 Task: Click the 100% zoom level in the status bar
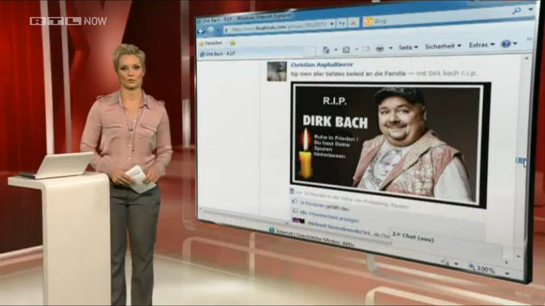(x=486, y=269)
